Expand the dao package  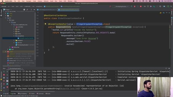pos(14,29)
